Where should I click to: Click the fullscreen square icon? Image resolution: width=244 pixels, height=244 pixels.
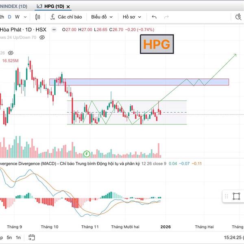(236, 196)
